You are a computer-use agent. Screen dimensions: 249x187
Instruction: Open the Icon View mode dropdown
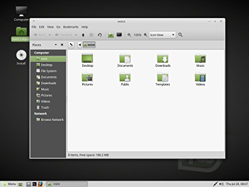pos(162,35)
